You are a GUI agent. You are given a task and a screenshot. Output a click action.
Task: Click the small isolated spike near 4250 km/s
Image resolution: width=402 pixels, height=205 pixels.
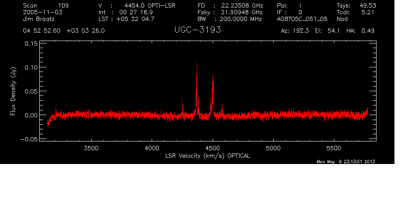coord(182,106)
